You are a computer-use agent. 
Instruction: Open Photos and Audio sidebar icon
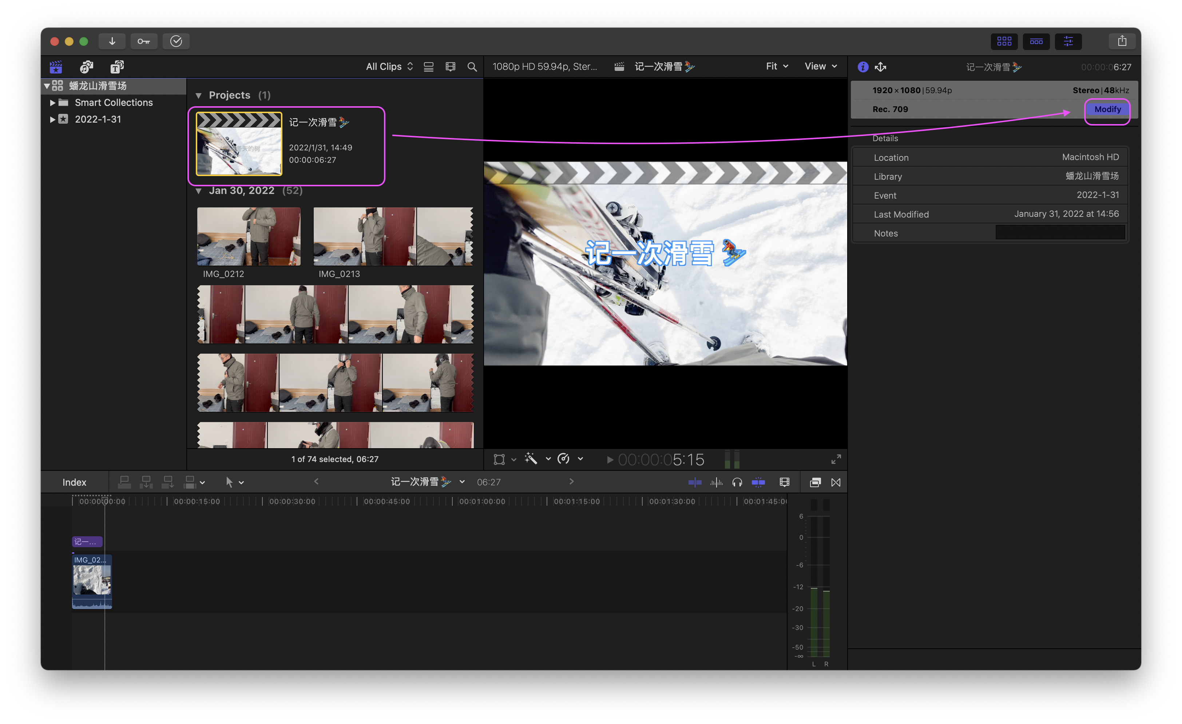coord(86,67)
